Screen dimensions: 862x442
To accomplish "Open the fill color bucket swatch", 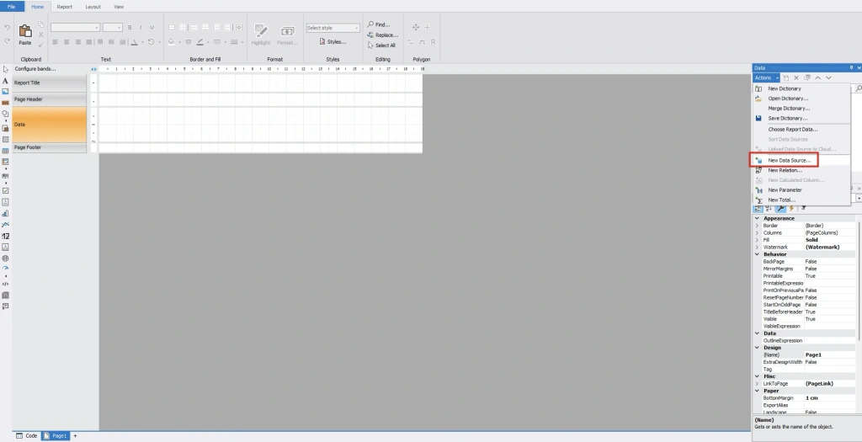I will point(172,42).
